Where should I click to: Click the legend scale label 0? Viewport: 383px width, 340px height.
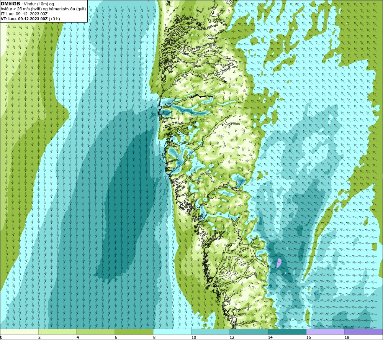coord(1,338)
